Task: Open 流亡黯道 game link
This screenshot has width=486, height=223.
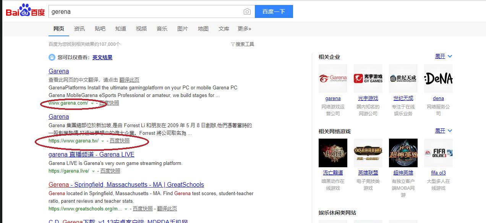Action: (x=333, y=173)
